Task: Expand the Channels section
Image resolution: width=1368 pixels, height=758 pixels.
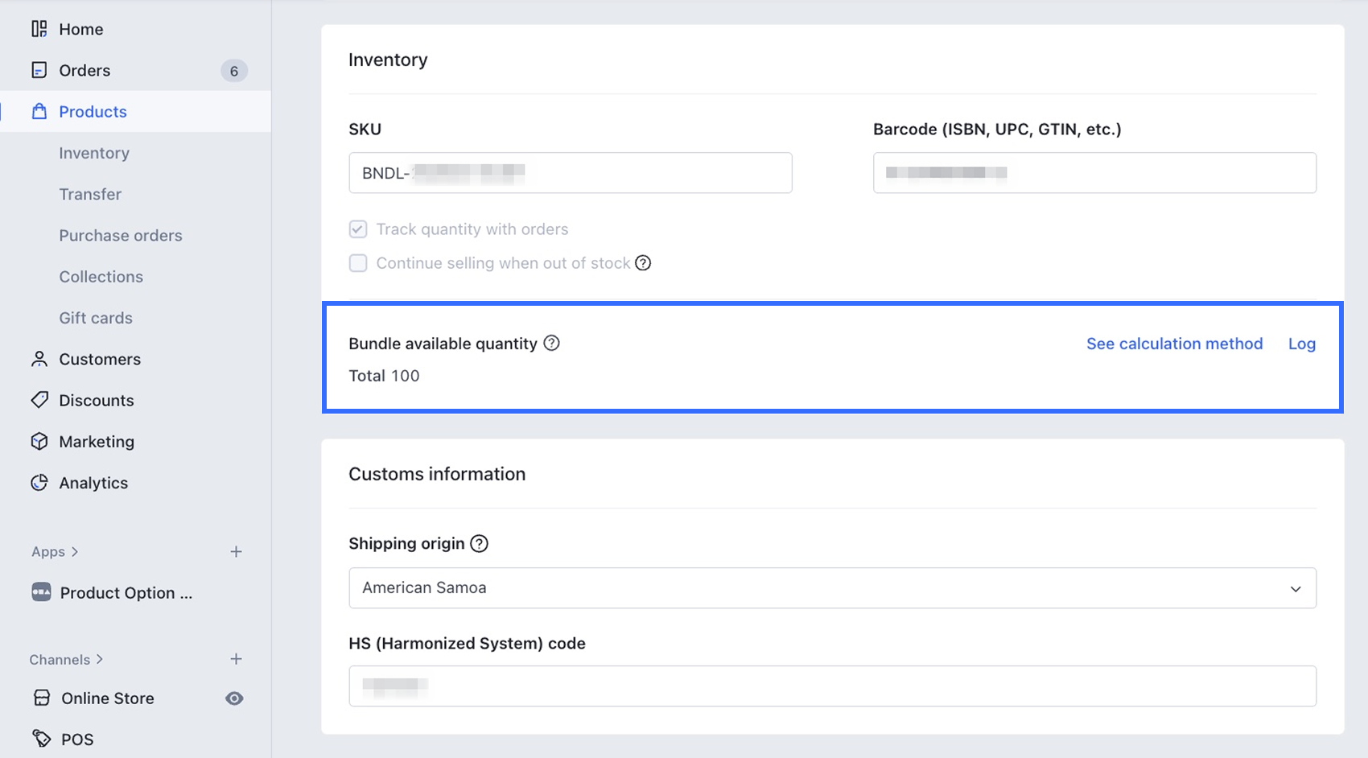Action: point(66,660)
